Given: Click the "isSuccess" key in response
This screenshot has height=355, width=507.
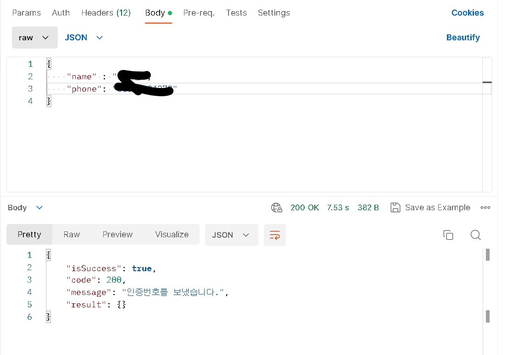Looking at the screenshot, I should (94, 268).
